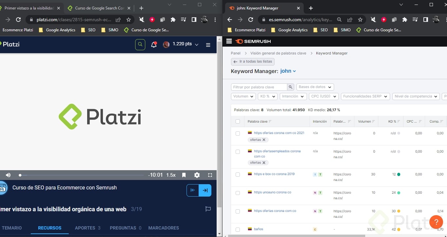Viewport: 447px width, 237px height.
Task: Sort the table by Volumen column
Action: (366, 122)
